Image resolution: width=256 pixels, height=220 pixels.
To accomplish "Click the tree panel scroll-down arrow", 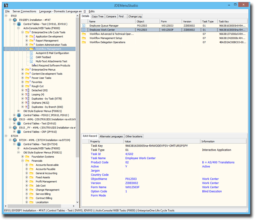I will tap(77, 202).
